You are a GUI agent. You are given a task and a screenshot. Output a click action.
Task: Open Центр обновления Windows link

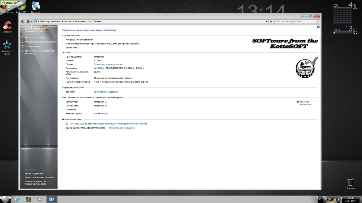[40, 177]
